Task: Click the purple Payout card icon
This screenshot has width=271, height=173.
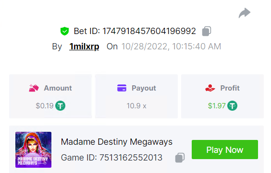Action: (122, 88)
